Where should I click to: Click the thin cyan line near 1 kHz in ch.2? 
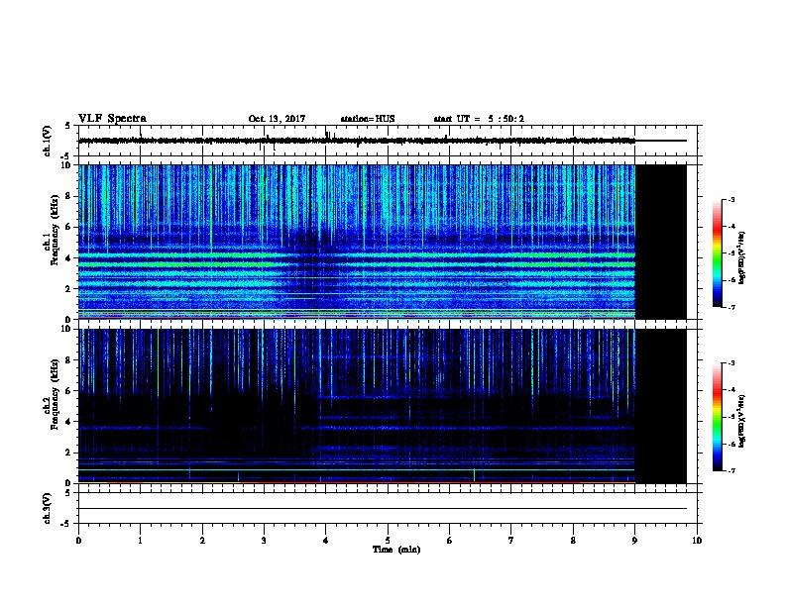click(x=357, y=469)
